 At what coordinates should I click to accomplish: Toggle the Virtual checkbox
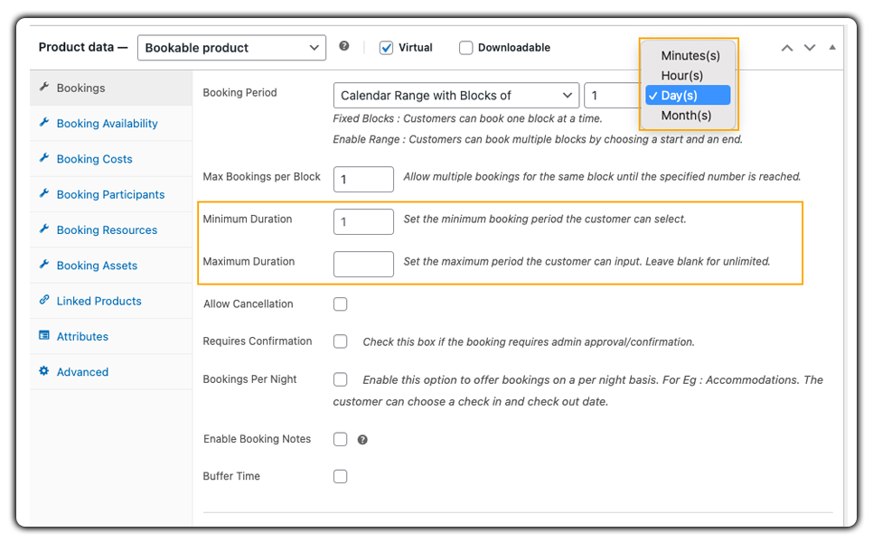[x=387, y=48]
